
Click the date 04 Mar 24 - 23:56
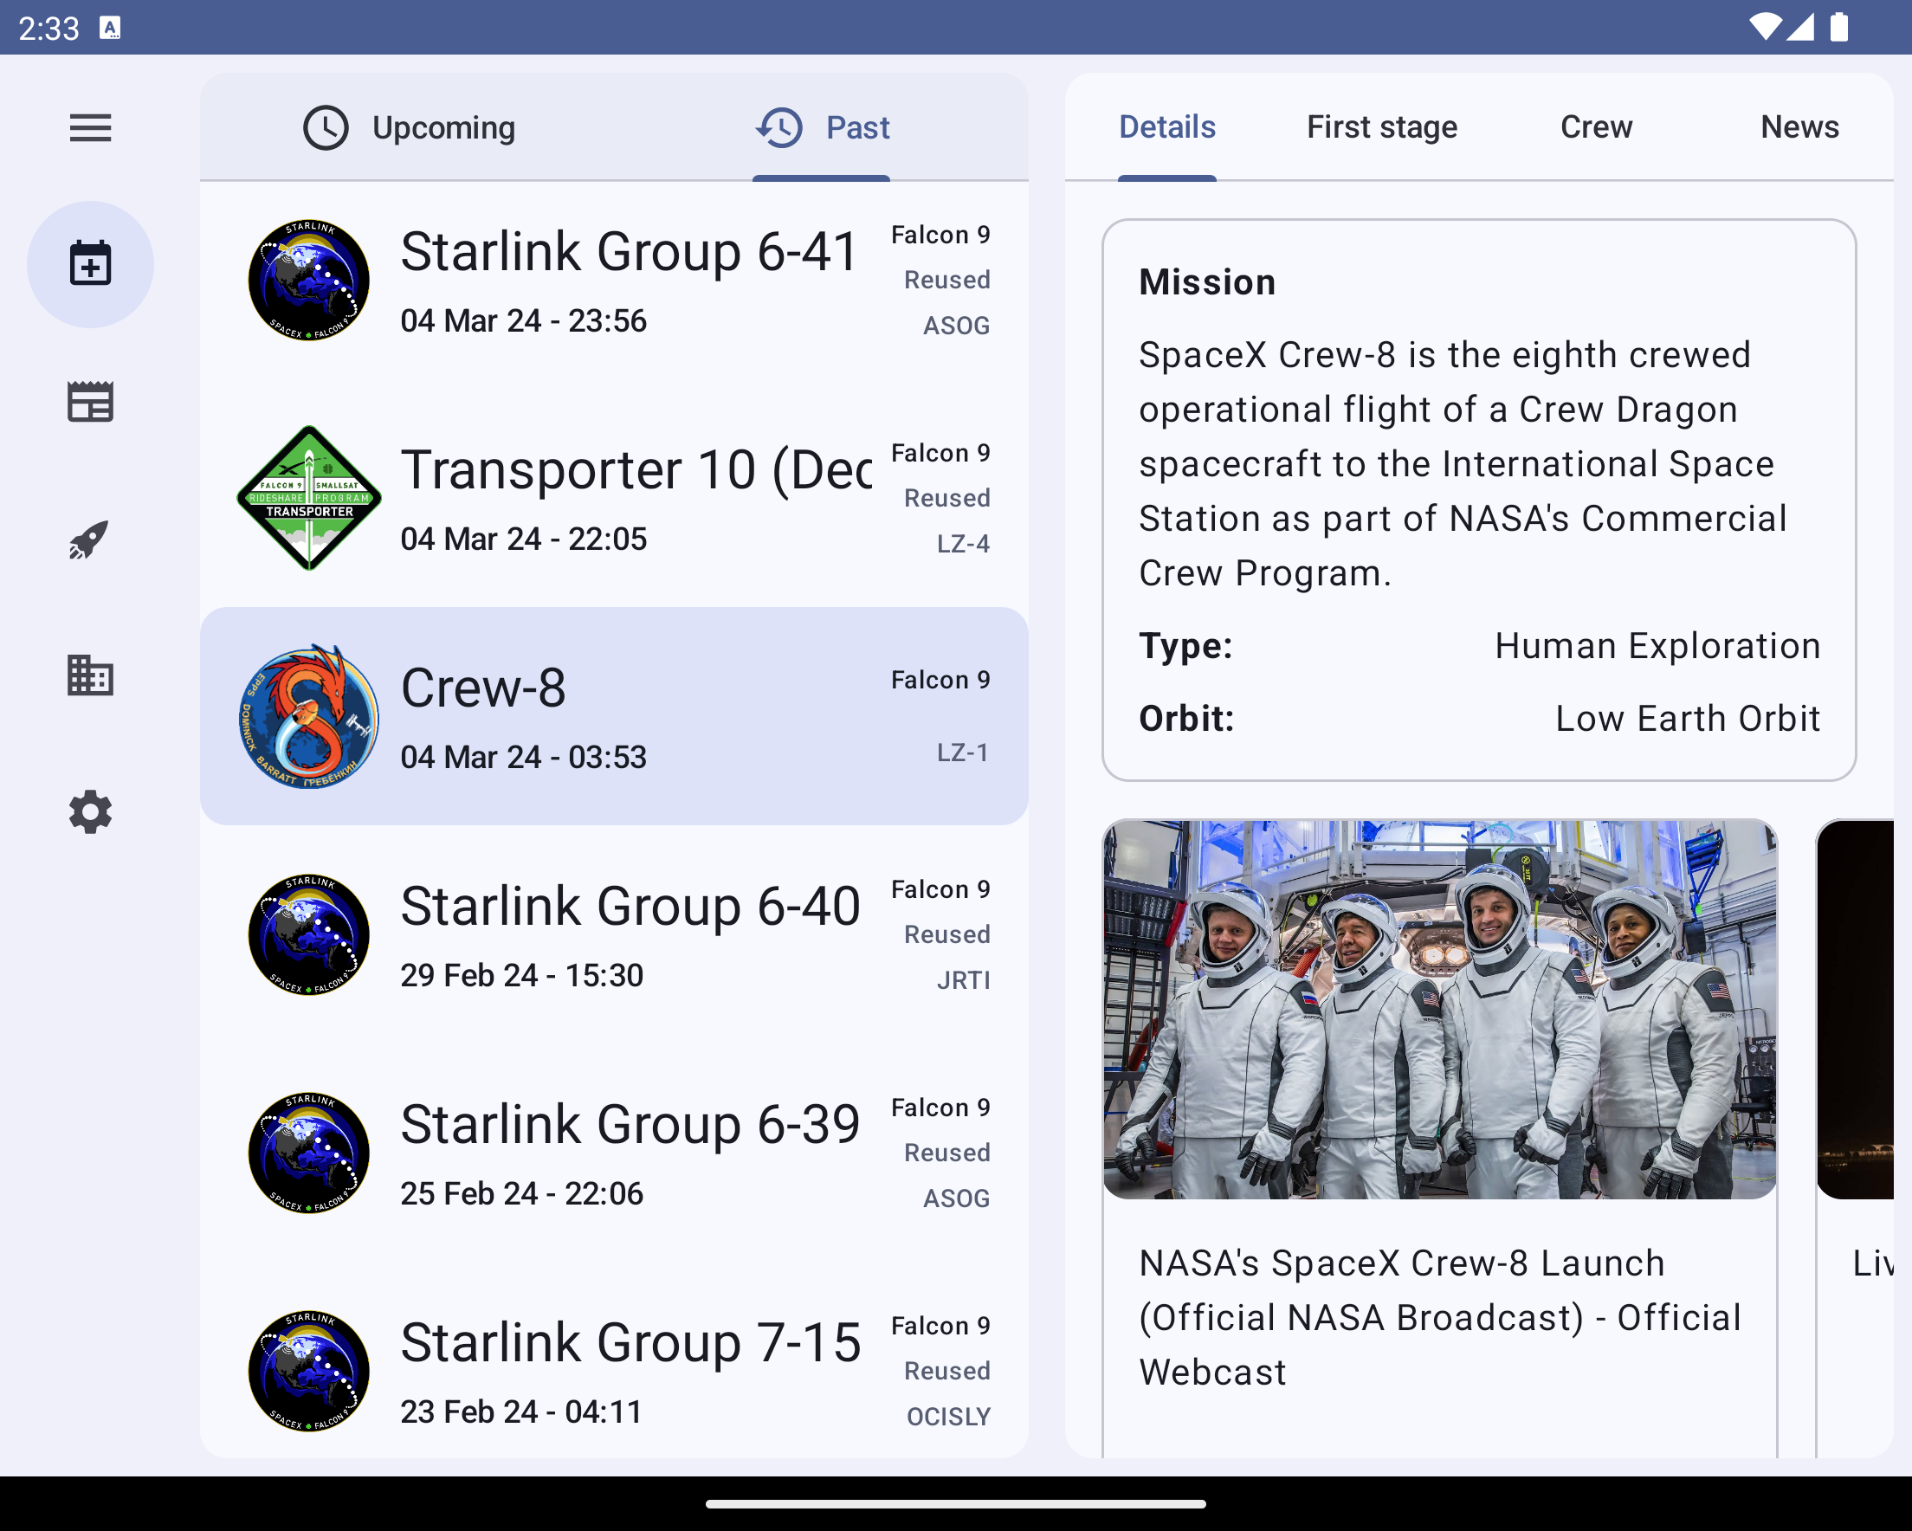pyautogui.click(x=524, y=321)
